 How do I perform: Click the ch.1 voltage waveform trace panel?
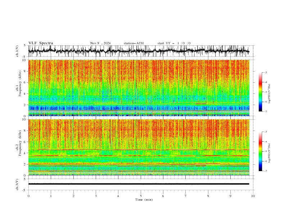pyautogui.click(x=141, y=51)
